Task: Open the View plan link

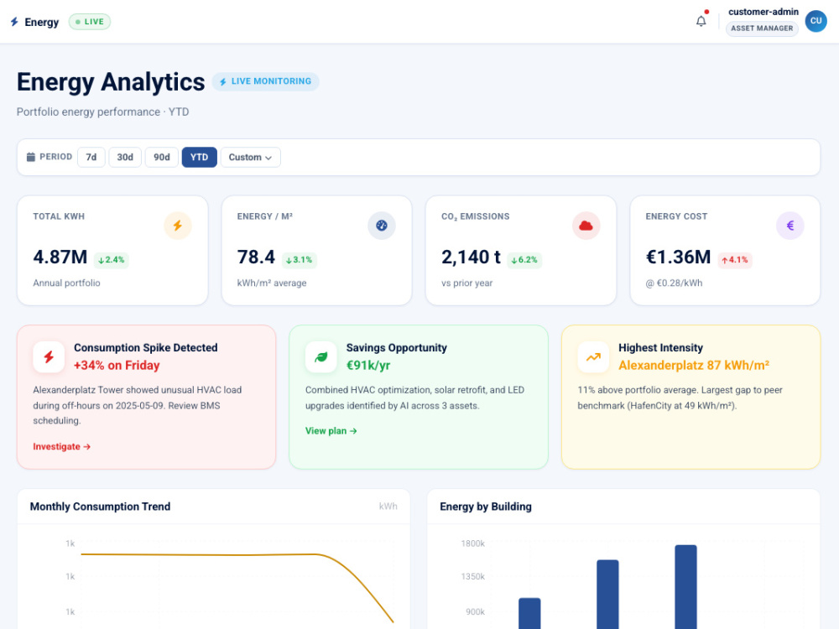Action: (331, 431)
